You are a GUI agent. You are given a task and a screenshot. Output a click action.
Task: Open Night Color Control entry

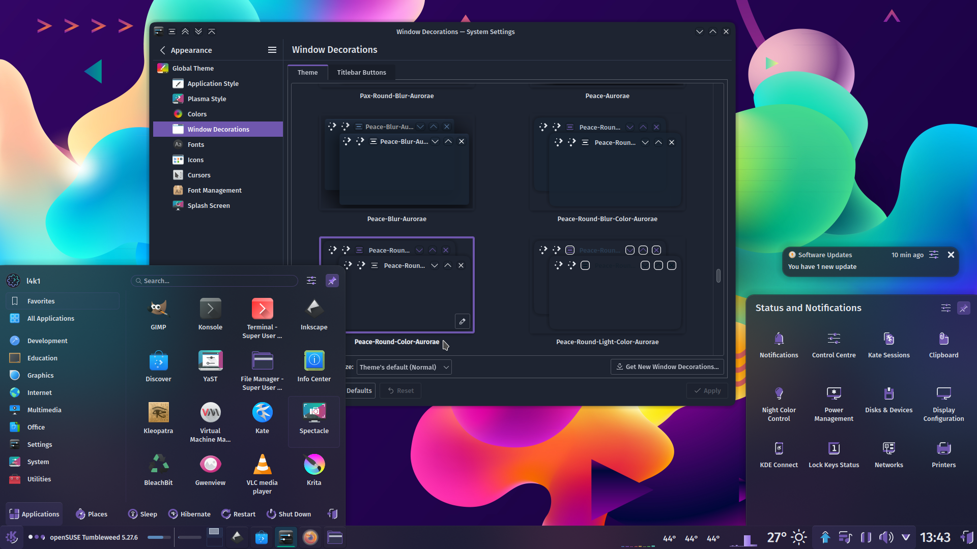tap(779, 404)
